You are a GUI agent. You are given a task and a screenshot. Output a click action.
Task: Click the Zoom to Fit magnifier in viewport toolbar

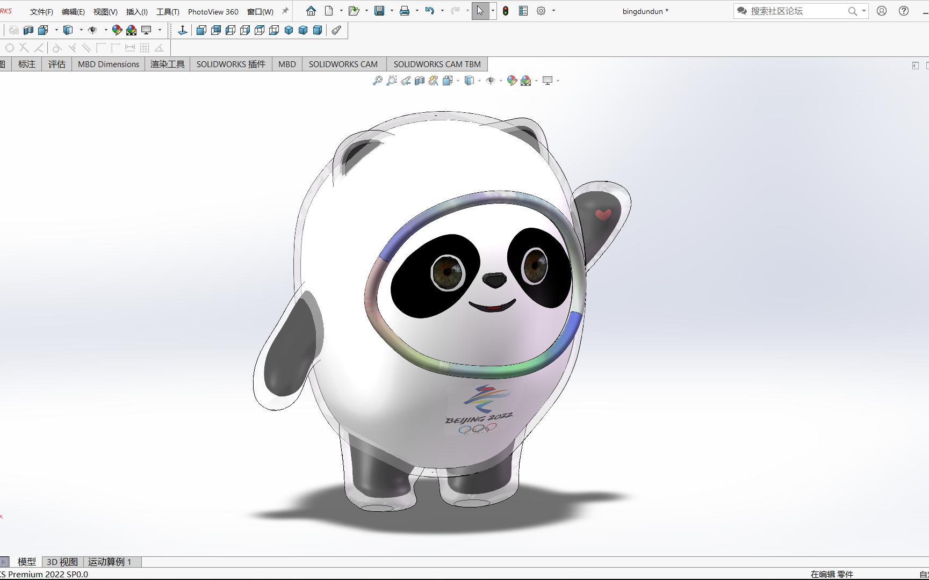(x=378, y=81)
